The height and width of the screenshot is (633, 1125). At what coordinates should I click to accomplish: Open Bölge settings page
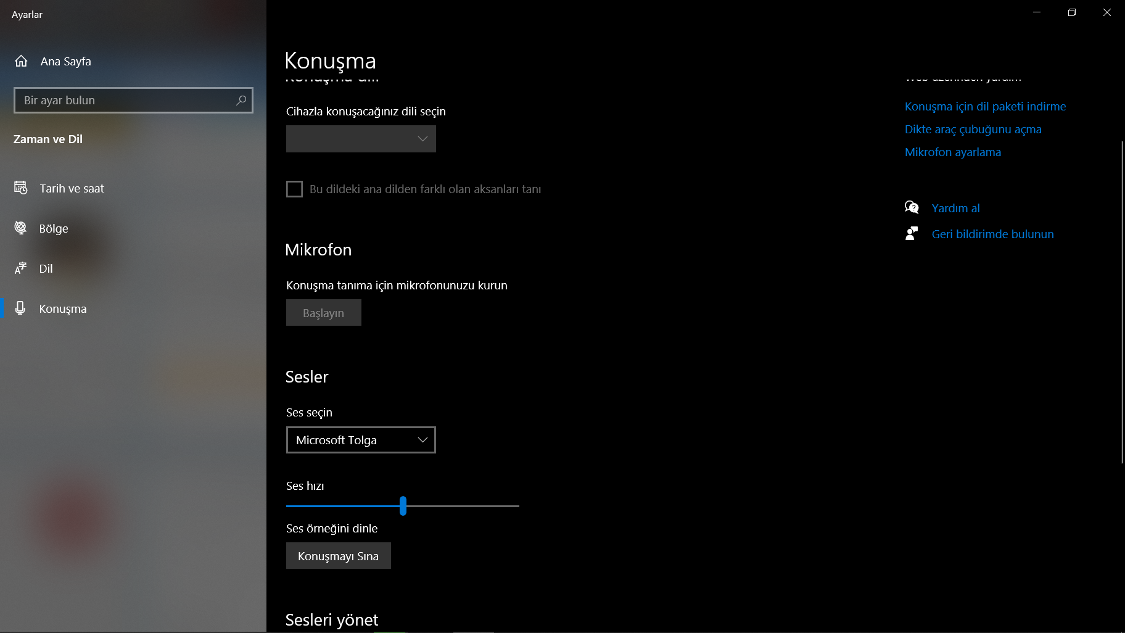(x=133, y=228)
